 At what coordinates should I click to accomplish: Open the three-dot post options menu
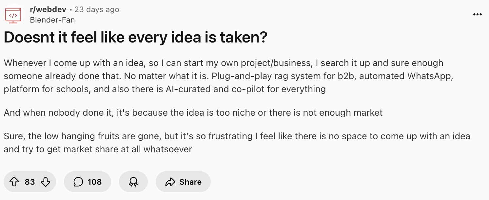pos(478,14)
